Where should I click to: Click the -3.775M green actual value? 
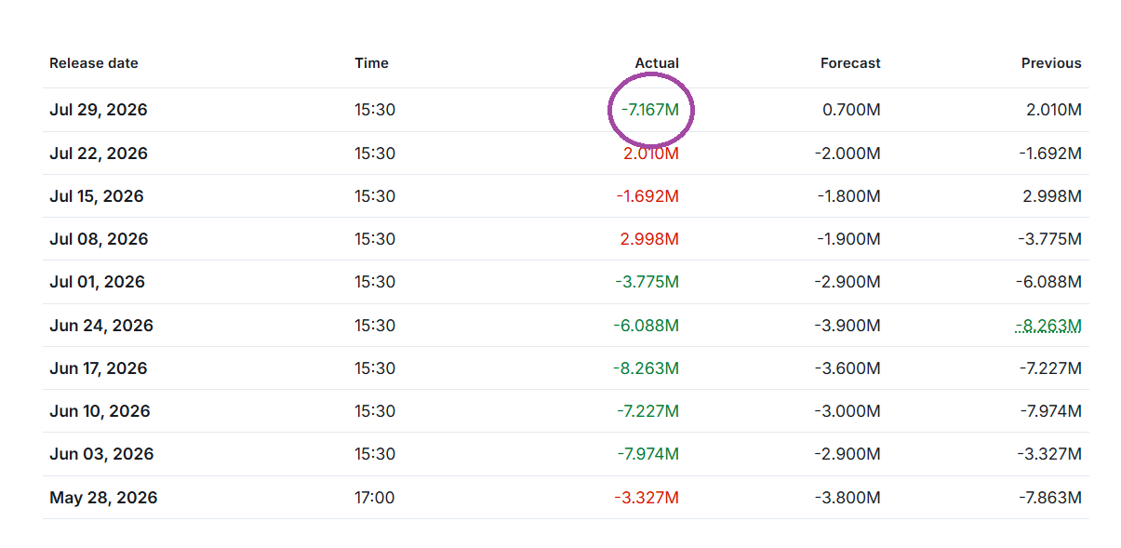647,282
